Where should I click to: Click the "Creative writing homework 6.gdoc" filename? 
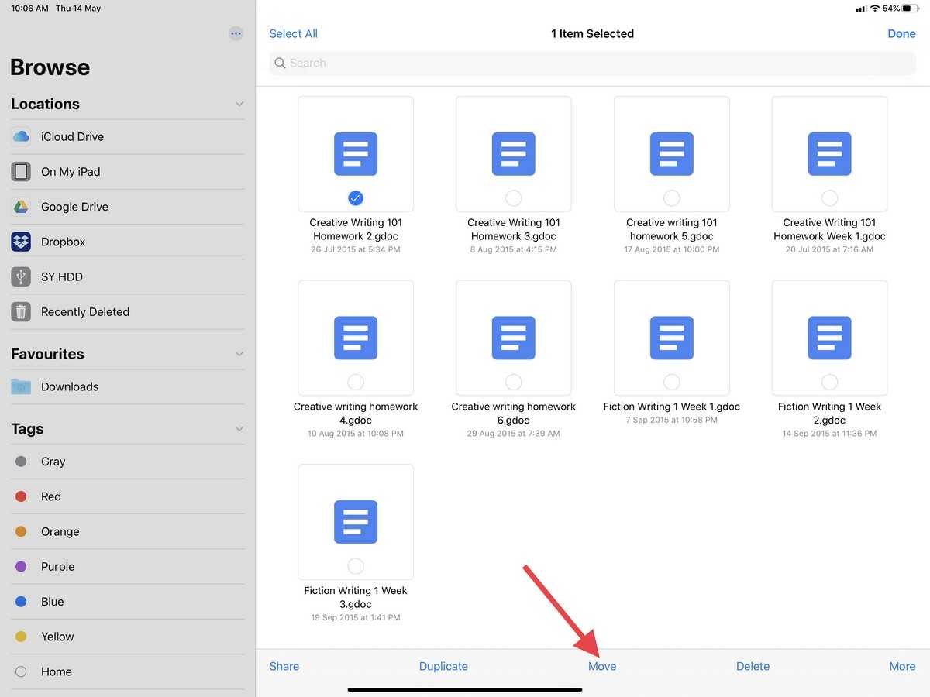514,414
